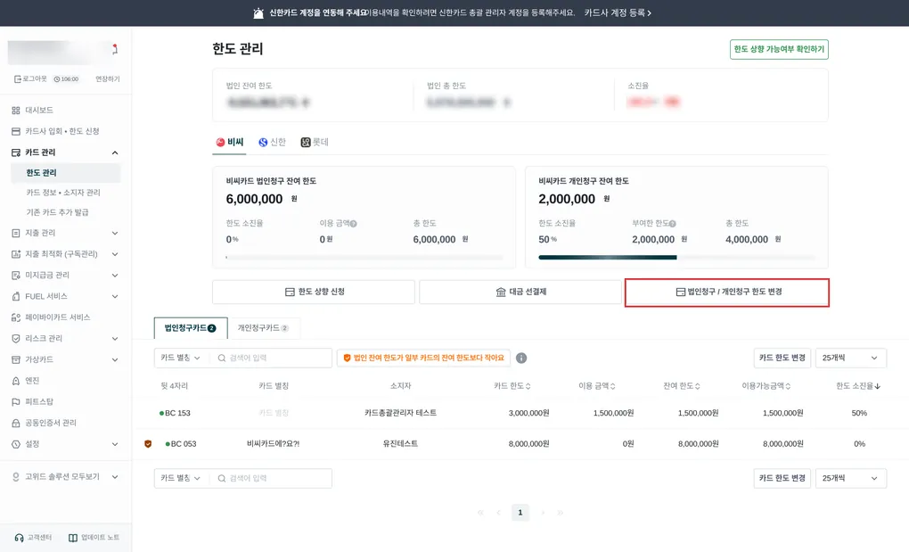Click the shield icon on BC 053 row
This screenshot has height=552, width=909.
tap(148, 443)
